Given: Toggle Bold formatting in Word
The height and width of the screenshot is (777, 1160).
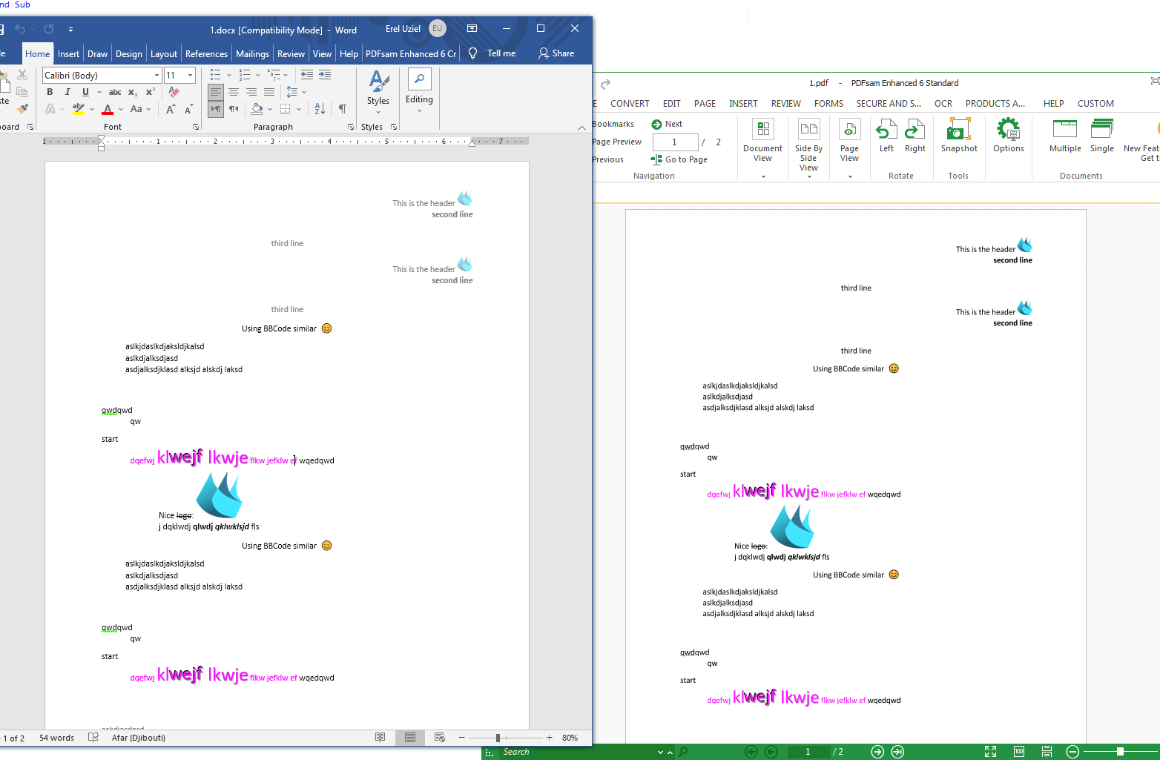Looking at the screenshot, I should [50, 92].
